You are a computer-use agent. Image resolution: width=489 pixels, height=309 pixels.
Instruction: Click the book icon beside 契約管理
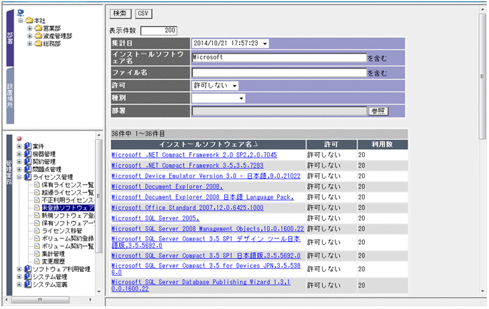[x=28, y=161]
